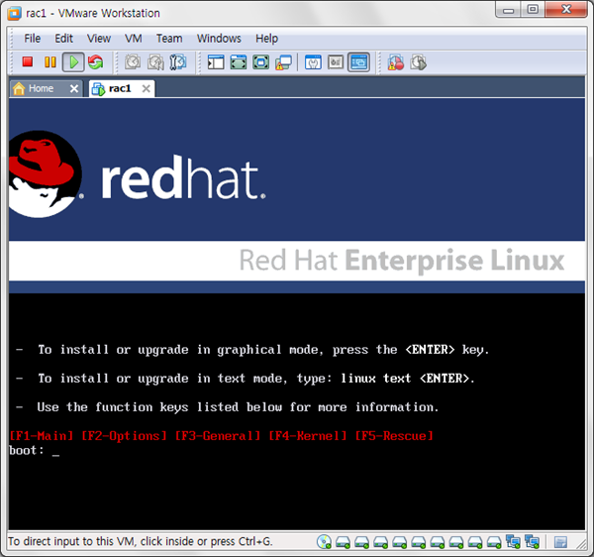Click the [F5-Rescue] text in the console
The image size is (594, 557).
click(394, 436)
